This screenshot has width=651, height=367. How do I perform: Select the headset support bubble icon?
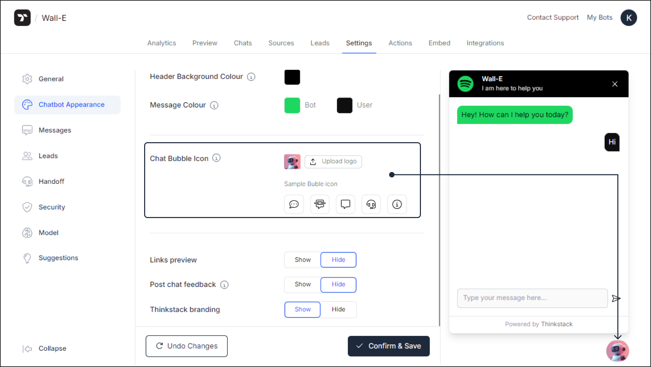coord(371,204)
